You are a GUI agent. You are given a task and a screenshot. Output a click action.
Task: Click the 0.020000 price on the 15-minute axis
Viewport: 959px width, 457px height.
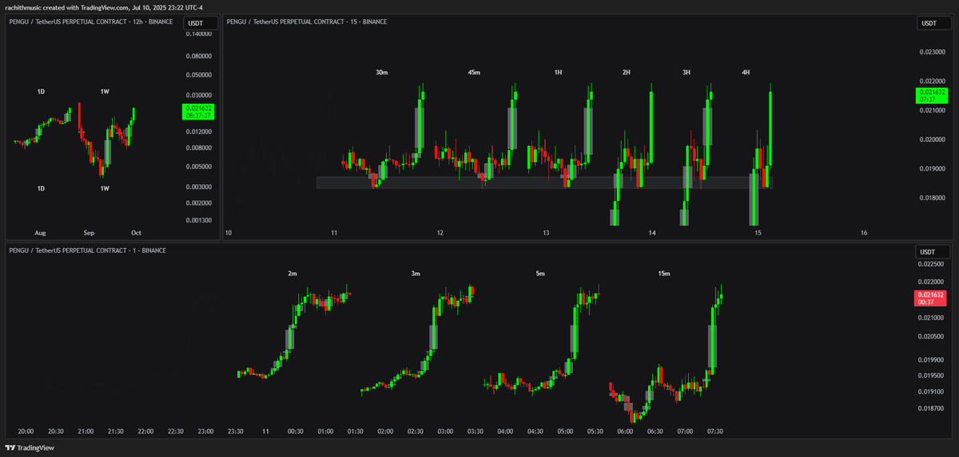(932, 140)
